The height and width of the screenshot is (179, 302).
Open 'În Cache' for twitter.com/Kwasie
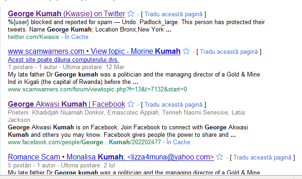[x=76, y=37]
